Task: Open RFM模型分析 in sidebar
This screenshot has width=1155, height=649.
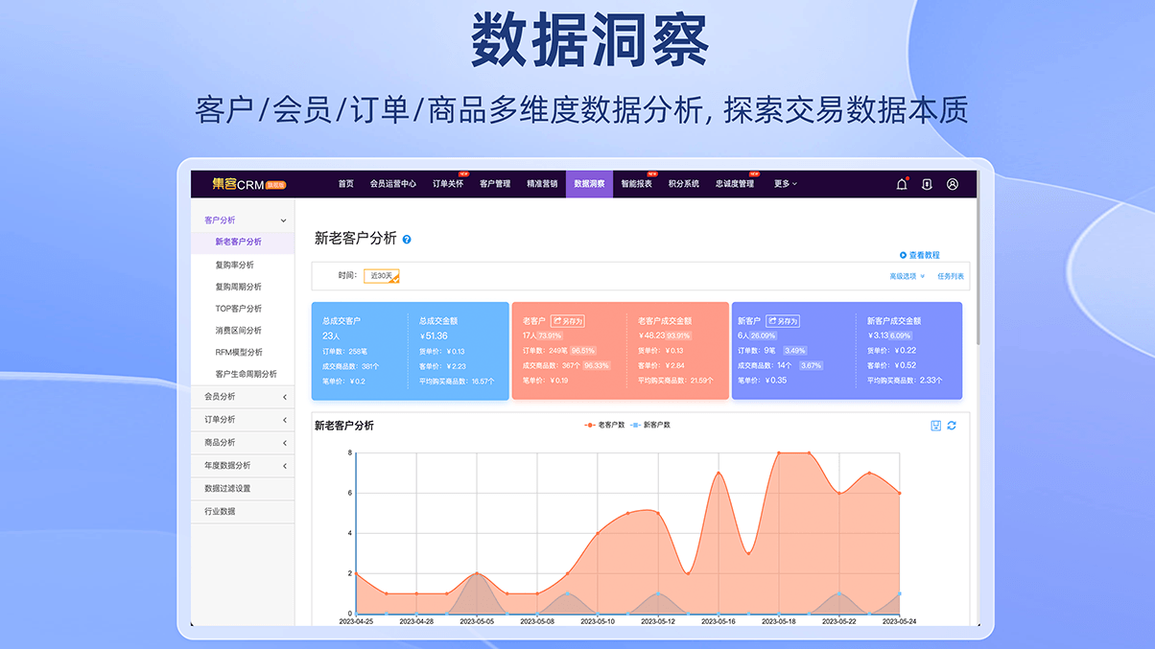Action: point(238,352)
